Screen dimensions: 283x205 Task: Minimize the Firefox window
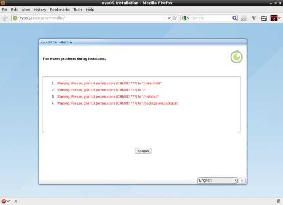tap(271, 3)
